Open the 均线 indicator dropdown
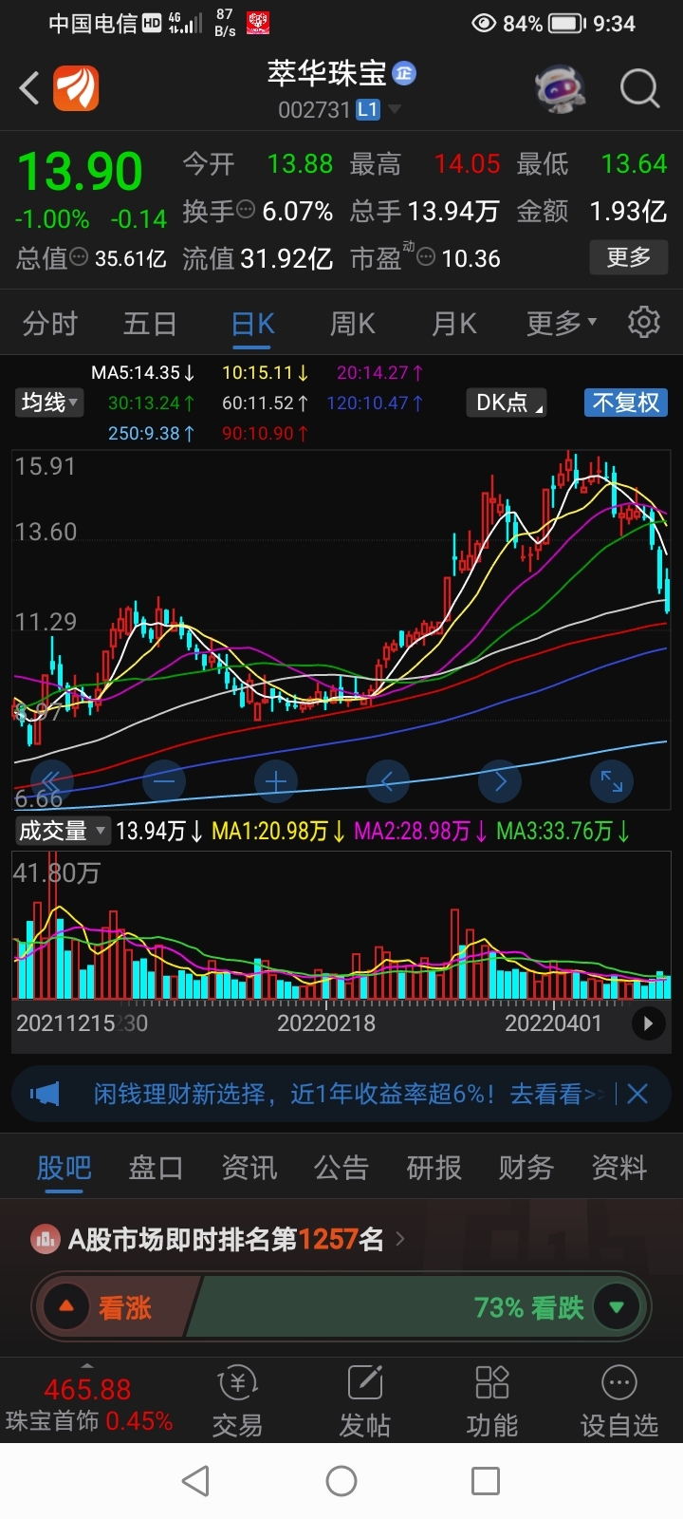Image resolution: width=683 pixels, height=1519 pixels. [48, 403]
